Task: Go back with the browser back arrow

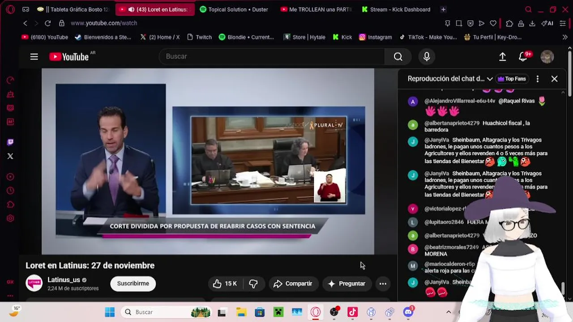Action: click(26, 23)
